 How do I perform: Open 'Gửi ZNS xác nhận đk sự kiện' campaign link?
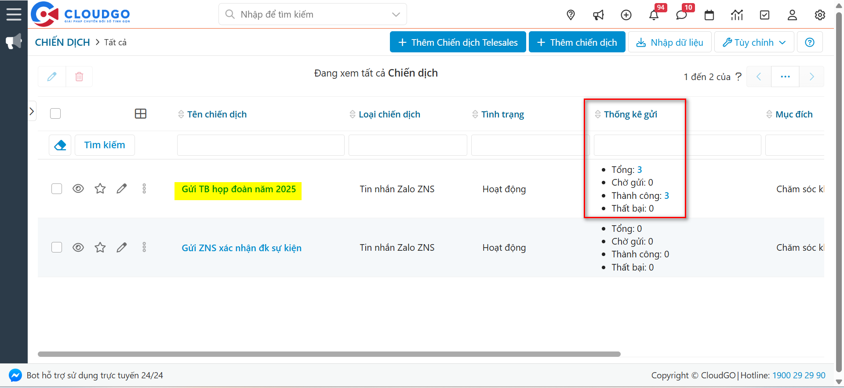(x=241, y=248)
